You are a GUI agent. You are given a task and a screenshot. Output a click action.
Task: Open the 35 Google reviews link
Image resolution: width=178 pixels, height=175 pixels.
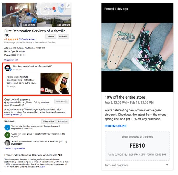(x=27, y=39)
